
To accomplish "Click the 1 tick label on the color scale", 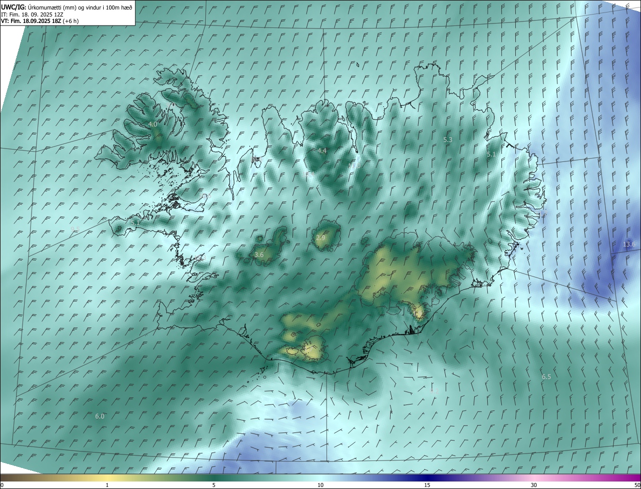I will 107,485.
